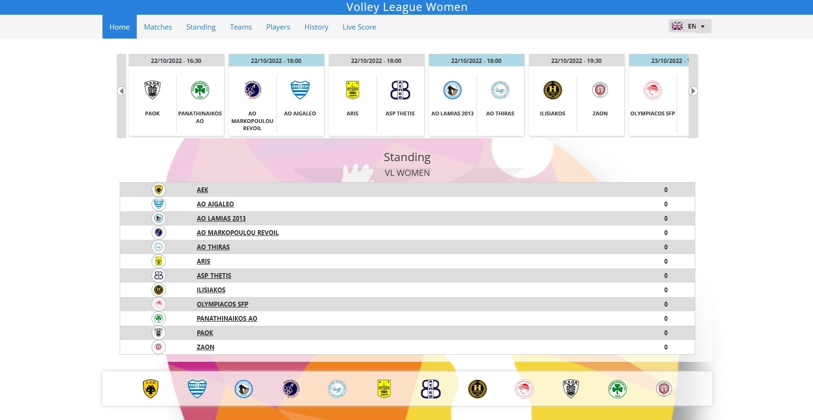Open the ILISIAKOS team link in the standings
This screenshot has width=813, height=420.
click(211, 290)
